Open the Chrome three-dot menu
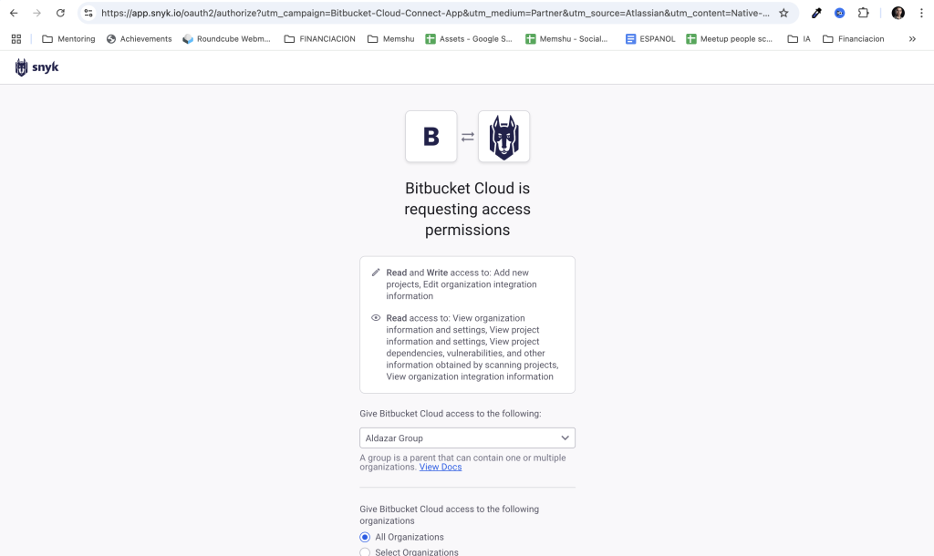Image resolution: width=934 pixels, height=556 pixels. click(921, 13)
